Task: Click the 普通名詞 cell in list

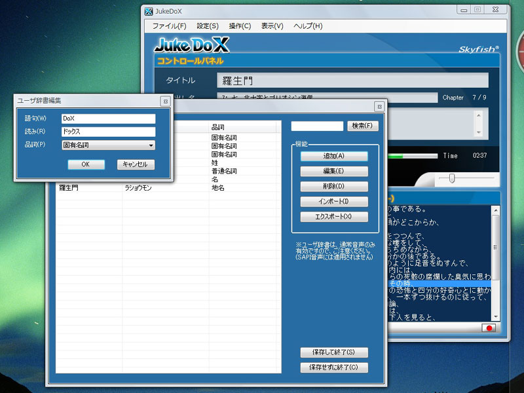Action: click(224, 171)
